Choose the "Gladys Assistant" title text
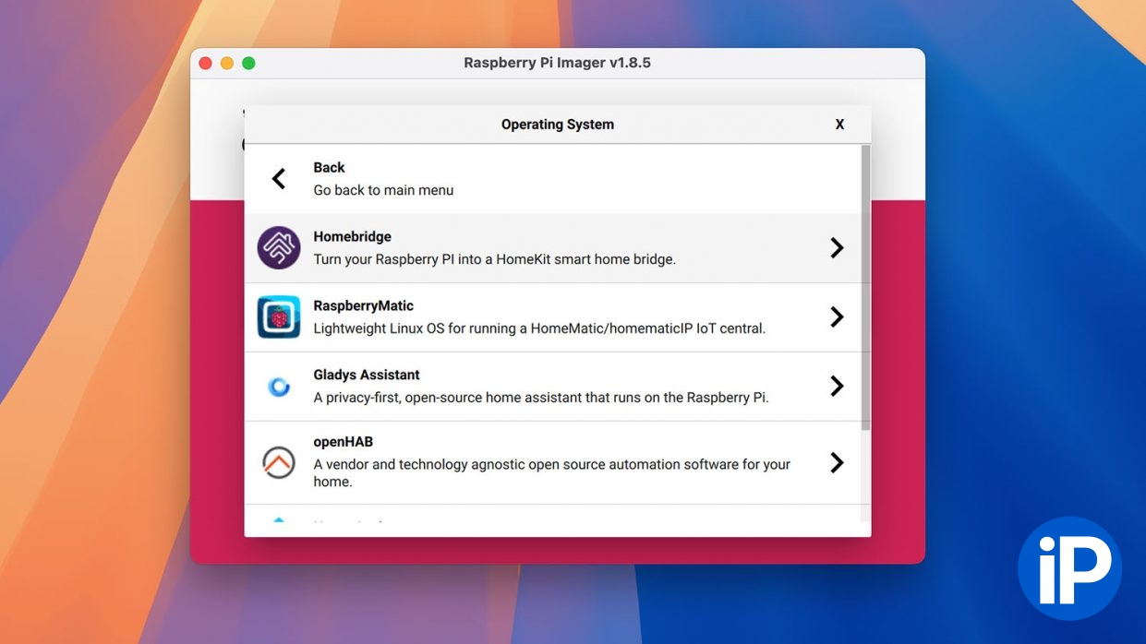Viewport: 1146px width, 644px height. pos(367,376)
